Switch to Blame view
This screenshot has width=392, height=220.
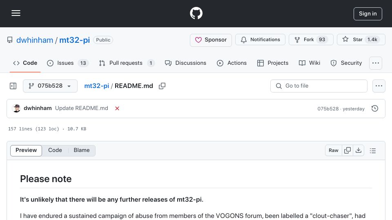(82, 150)
